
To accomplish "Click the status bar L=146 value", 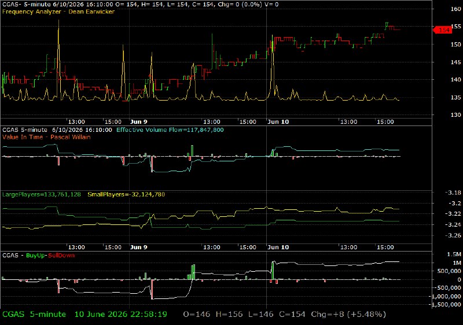I will tap(261, 315).
